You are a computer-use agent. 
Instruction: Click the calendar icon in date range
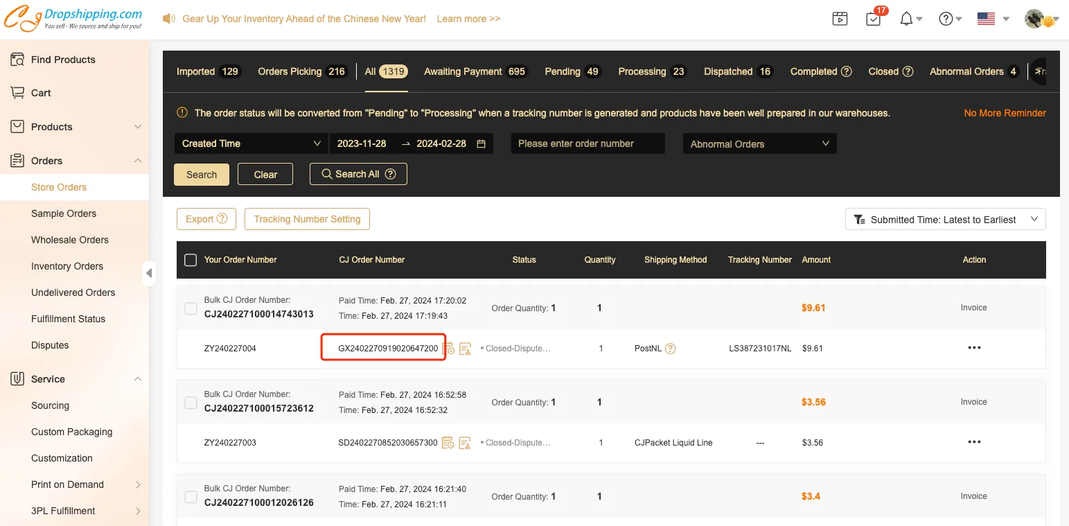(481, 144)
